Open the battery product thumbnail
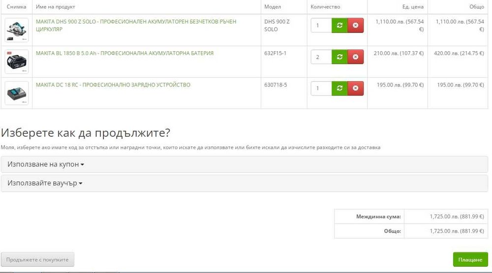 tap(17, 61)
